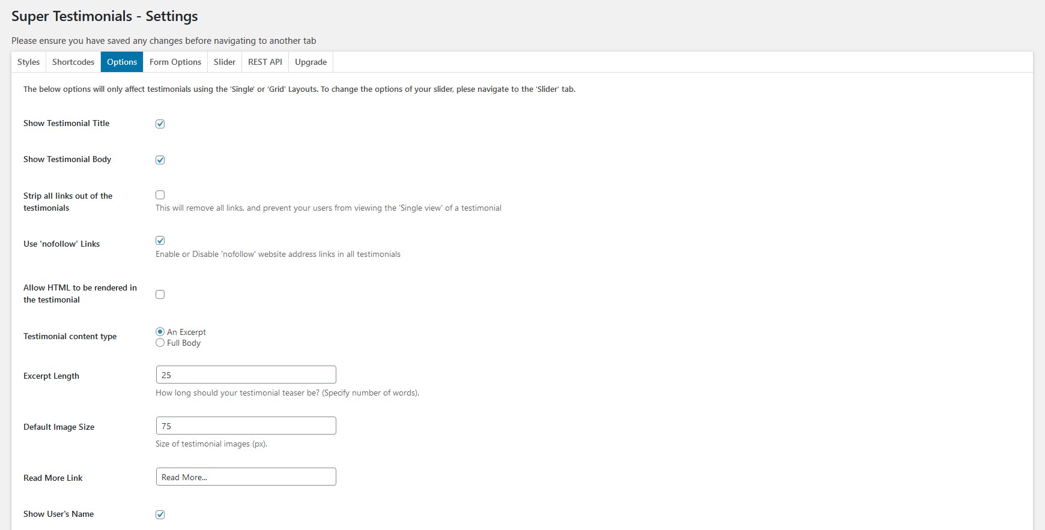Click the Full Body radio label text
This screenshot has width=1045, height=530.
tap(184, 343)
